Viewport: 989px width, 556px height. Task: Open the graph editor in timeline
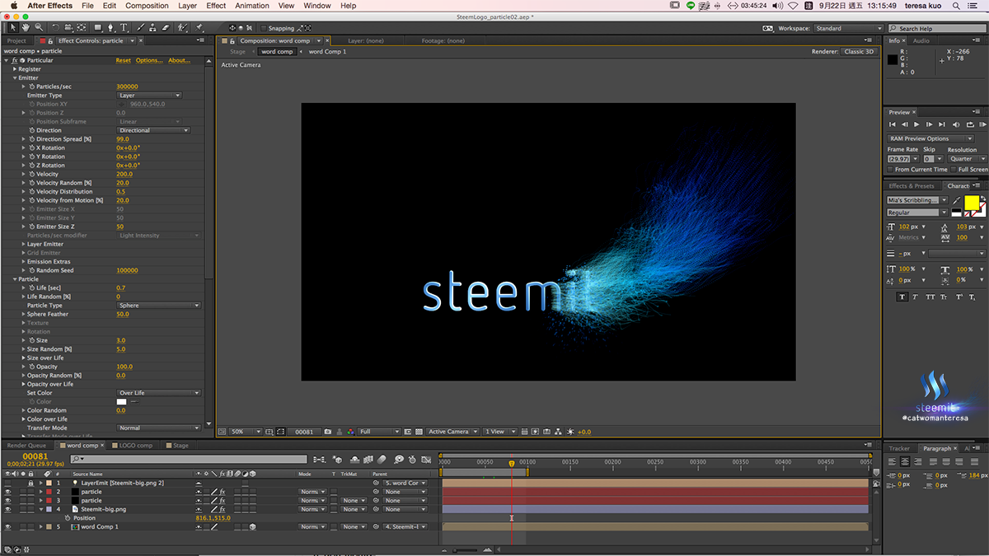pyautogui.click(x=425, y=460)
